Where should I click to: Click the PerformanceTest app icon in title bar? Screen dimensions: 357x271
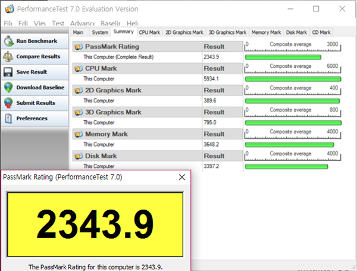(10, 9)
